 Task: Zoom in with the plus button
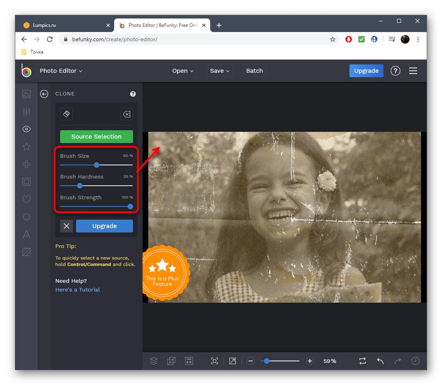(x=310, y=361)
